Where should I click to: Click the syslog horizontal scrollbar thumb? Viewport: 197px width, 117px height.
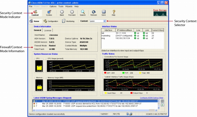point(92,110)
